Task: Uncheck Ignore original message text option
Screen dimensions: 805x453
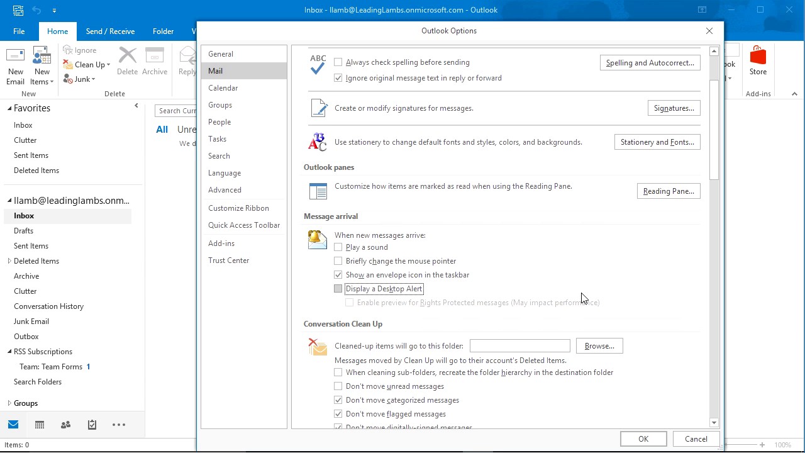Action: coord(338,78)
